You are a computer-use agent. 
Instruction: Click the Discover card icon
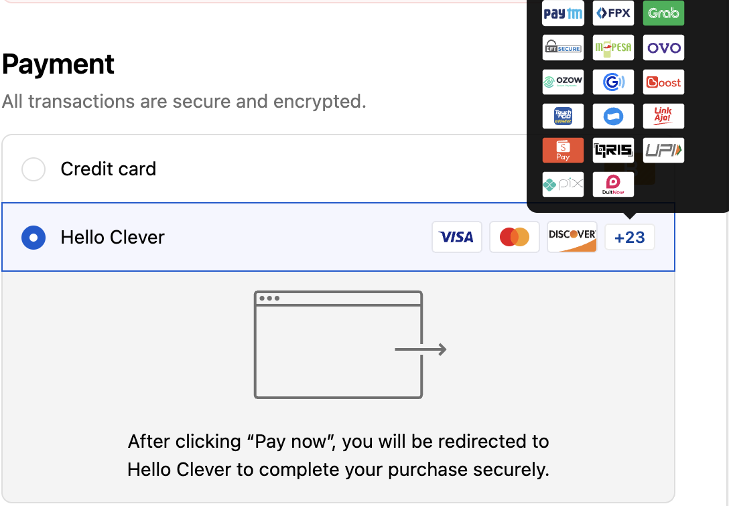point(572,237)
